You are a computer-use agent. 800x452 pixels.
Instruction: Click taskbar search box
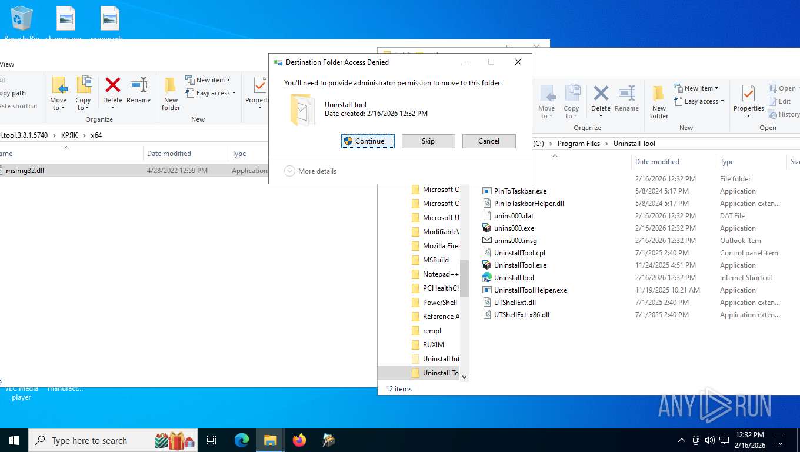point(114,440)
